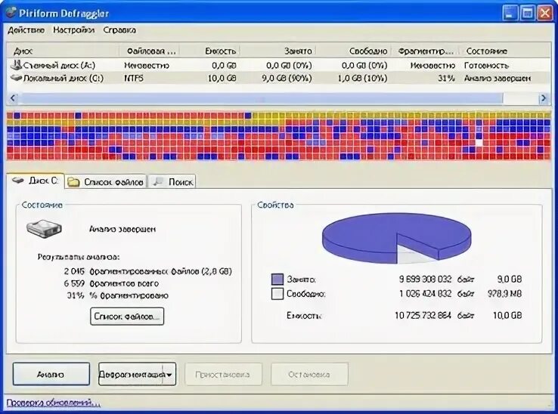Click the 10,0 GB capacity cell in disk list

tap(222, 78)
